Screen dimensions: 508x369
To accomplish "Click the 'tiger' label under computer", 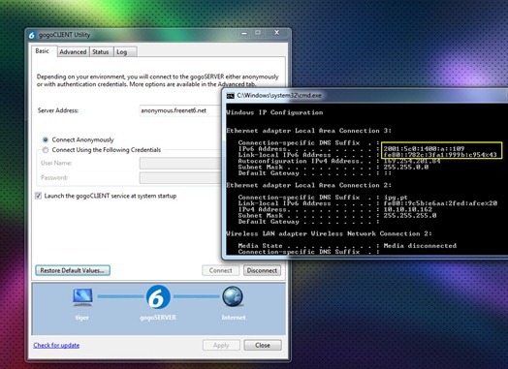I will [x=82, y=318].
